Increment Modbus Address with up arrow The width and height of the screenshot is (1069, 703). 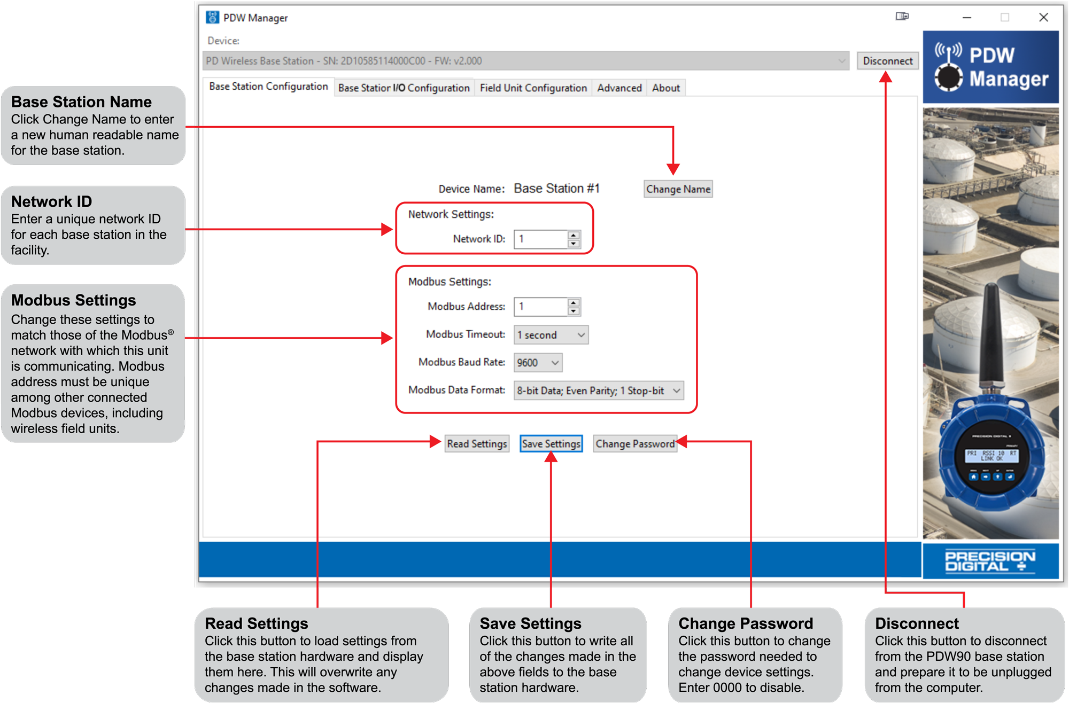click(x=574, y=303)
